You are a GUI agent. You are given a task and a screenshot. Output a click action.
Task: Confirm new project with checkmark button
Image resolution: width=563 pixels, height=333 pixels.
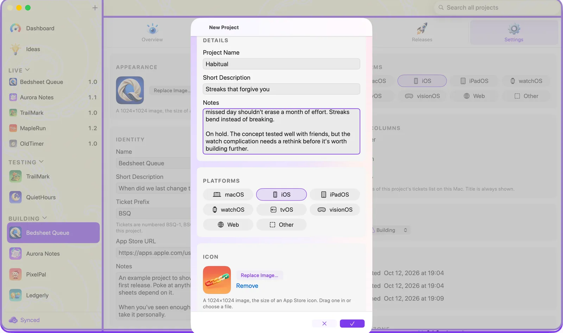coord(352,324)
